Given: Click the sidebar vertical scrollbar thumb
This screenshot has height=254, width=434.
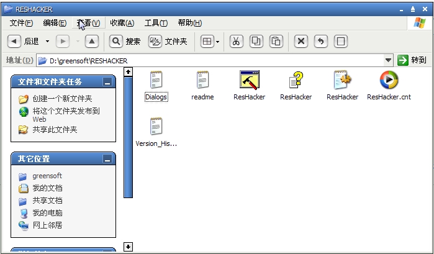Looking at the screenshot, I should (128, 137).
